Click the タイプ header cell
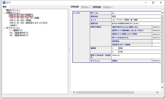 pyautogui.click(x=101, y=20)
